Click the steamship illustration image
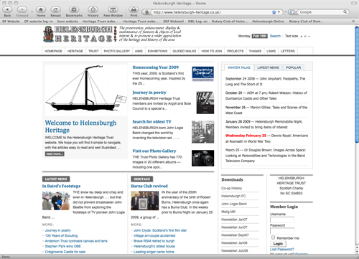This screenshot has height=259, width=359. tap(86, 90)
